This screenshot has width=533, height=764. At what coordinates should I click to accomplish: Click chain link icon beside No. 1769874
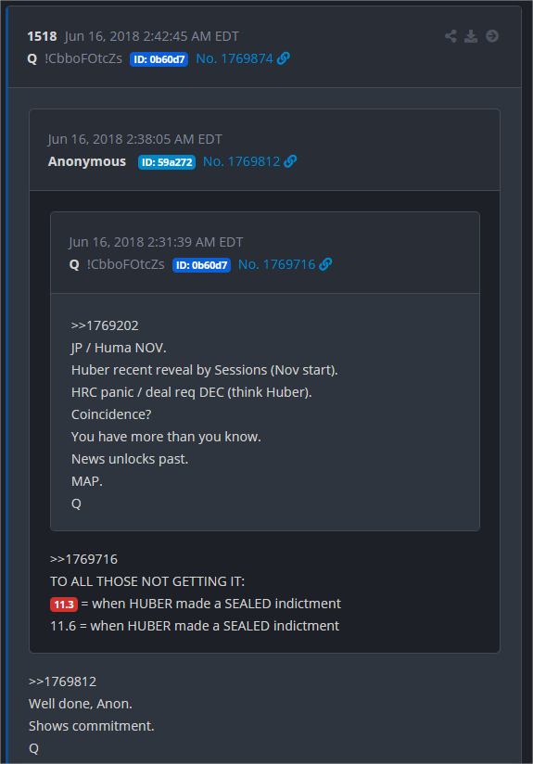pos(284,58)
